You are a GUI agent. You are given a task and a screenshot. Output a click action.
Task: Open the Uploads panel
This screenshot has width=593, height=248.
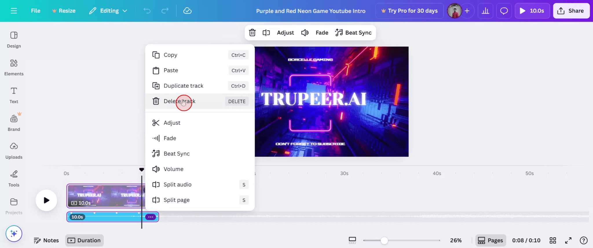pos(14,151)
